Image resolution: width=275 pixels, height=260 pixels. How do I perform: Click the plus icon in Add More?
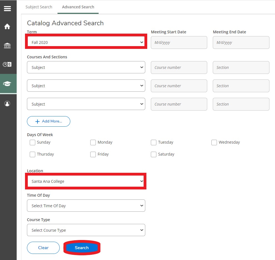pyautogui.click(x=37, y=121)
